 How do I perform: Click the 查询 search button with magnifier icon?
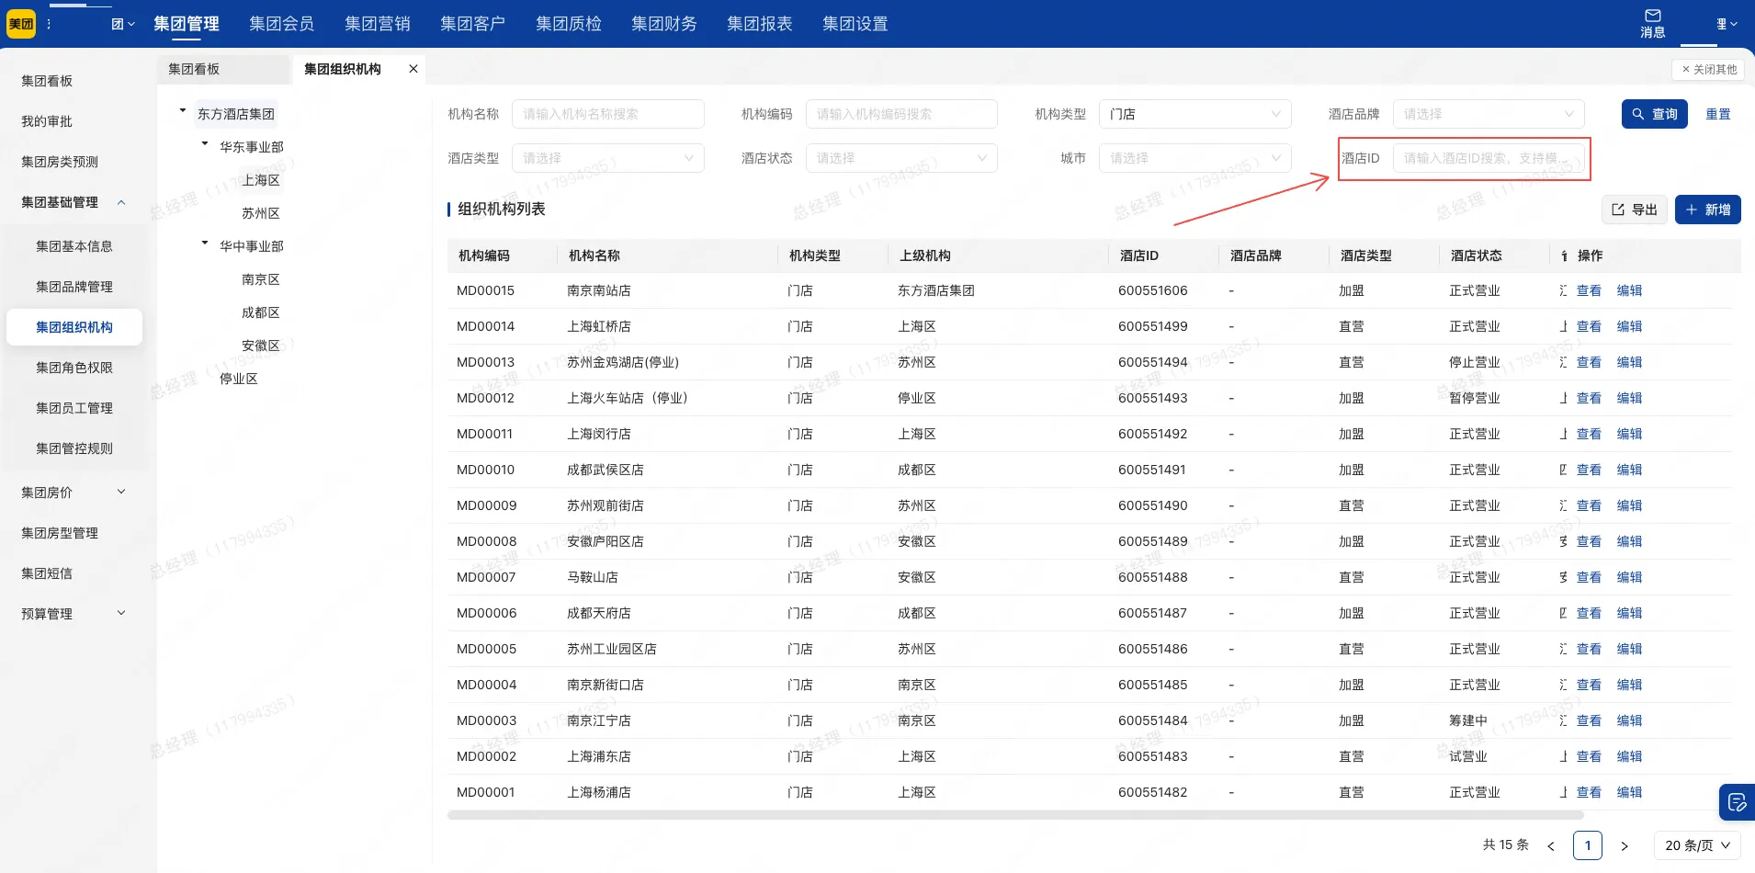click(1654, 114)
